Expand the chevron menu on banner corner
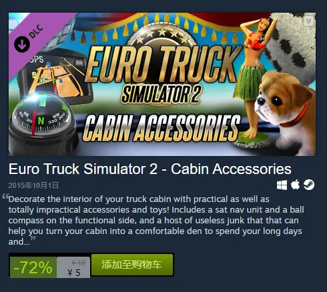This screenshot has width=327, height=292. [x=308, y=21]
